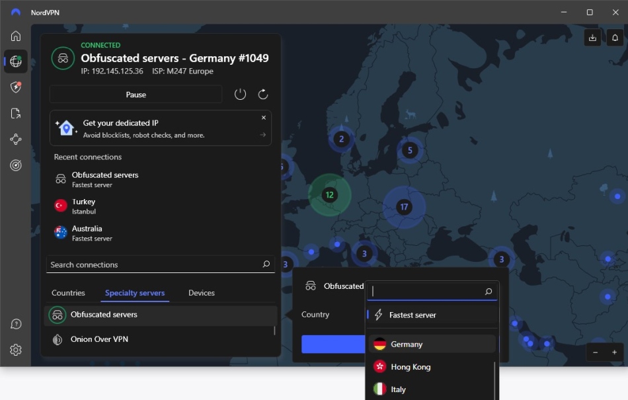Click the map cluster labeled 2
This screenshot has width=628, height=400.
tap(341, 139)
